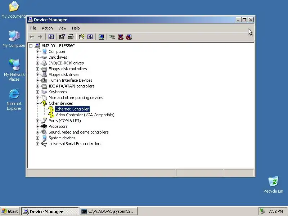Expand the Floppy disk controllers node
The width and height of the screenshot is (288, 216).
click(38, 69)
